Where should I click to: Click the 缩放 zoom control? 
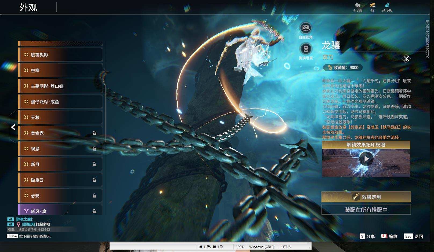click(389, 236)
